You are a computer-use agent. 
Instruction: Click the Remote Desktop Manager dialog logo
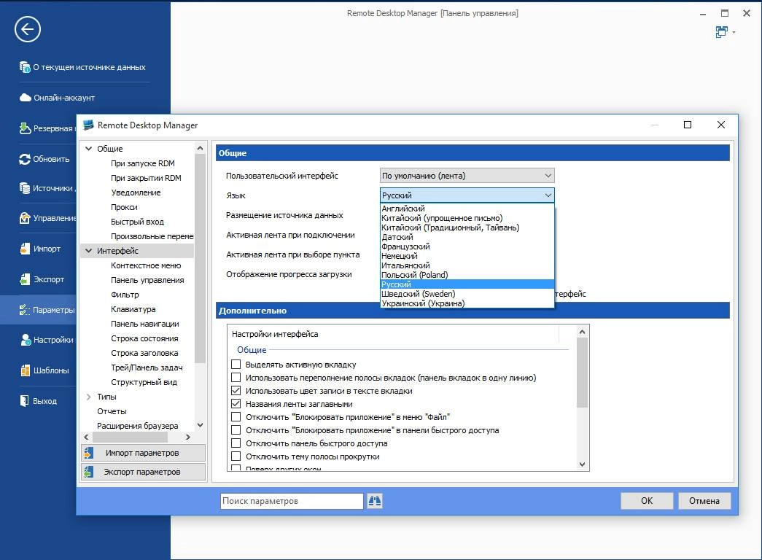(x=88, y=125)
